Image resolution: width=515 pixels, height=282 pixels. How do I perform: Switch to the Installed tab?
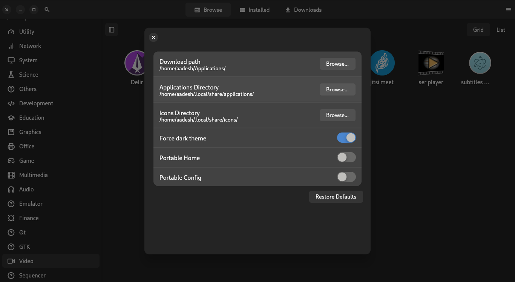click(x=255, y=9)
